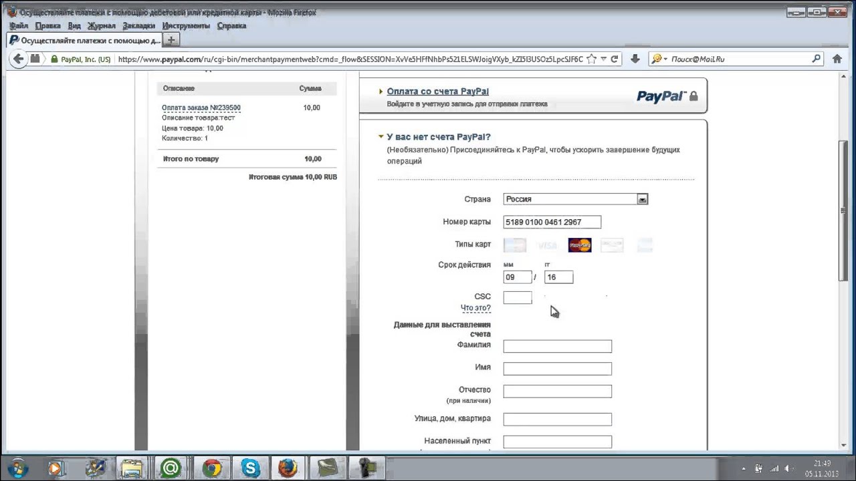Bookmark this page with the star icon

coord(591,59)
